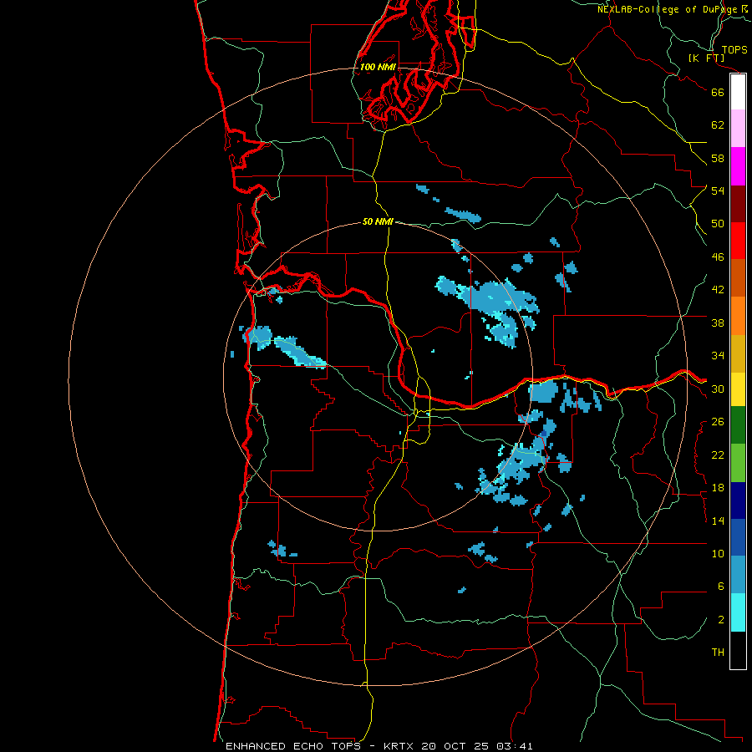752x752 pixels.
Task: Choose the navy blue legend swatch
Action: (738, 500)
